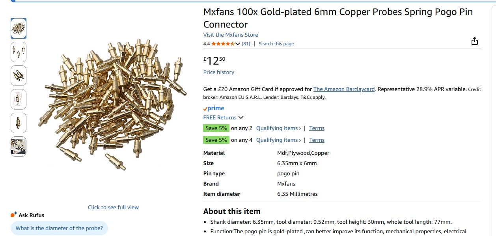Click the Ask Rufus icon
This screenshot has height=236, width=496.
coord(14,215)
